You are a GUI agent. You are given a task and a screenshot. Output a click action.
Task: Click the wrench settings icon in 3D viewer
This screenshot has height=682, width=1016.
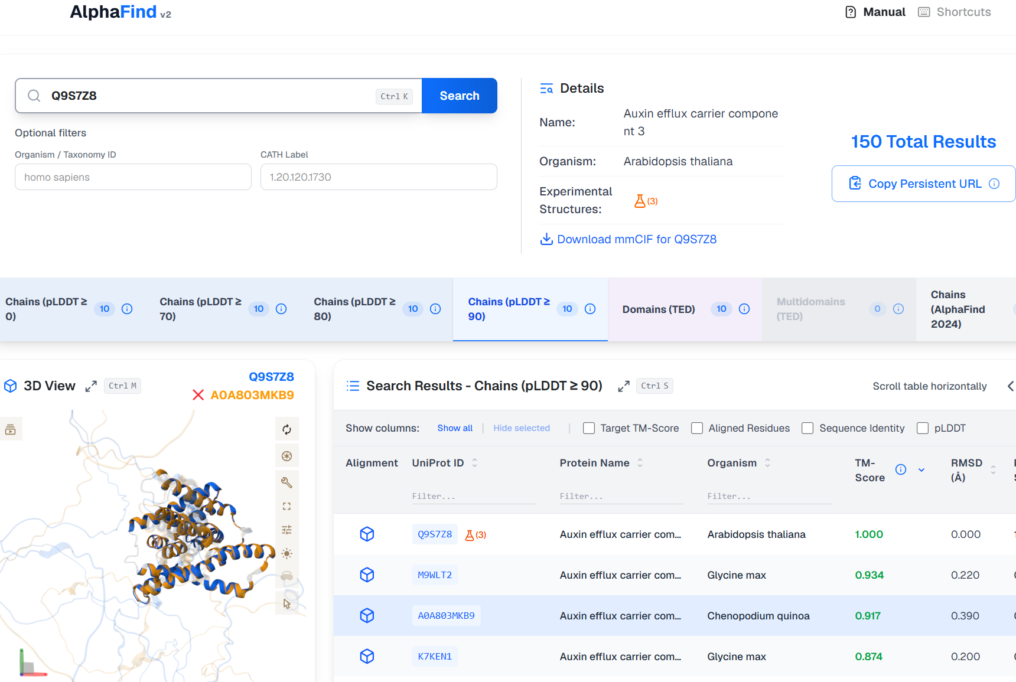coord(287,482)
